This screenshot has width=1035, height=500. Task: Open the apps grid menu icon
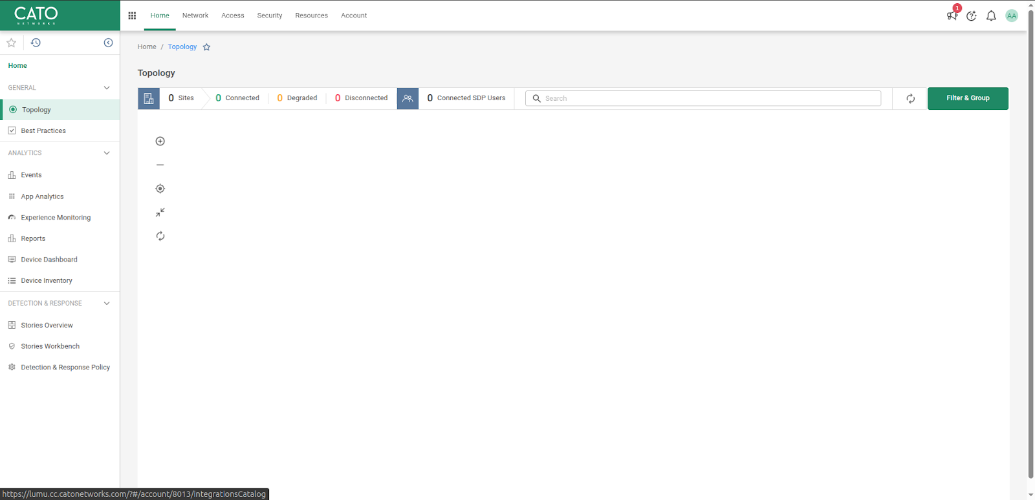point(132,16)
